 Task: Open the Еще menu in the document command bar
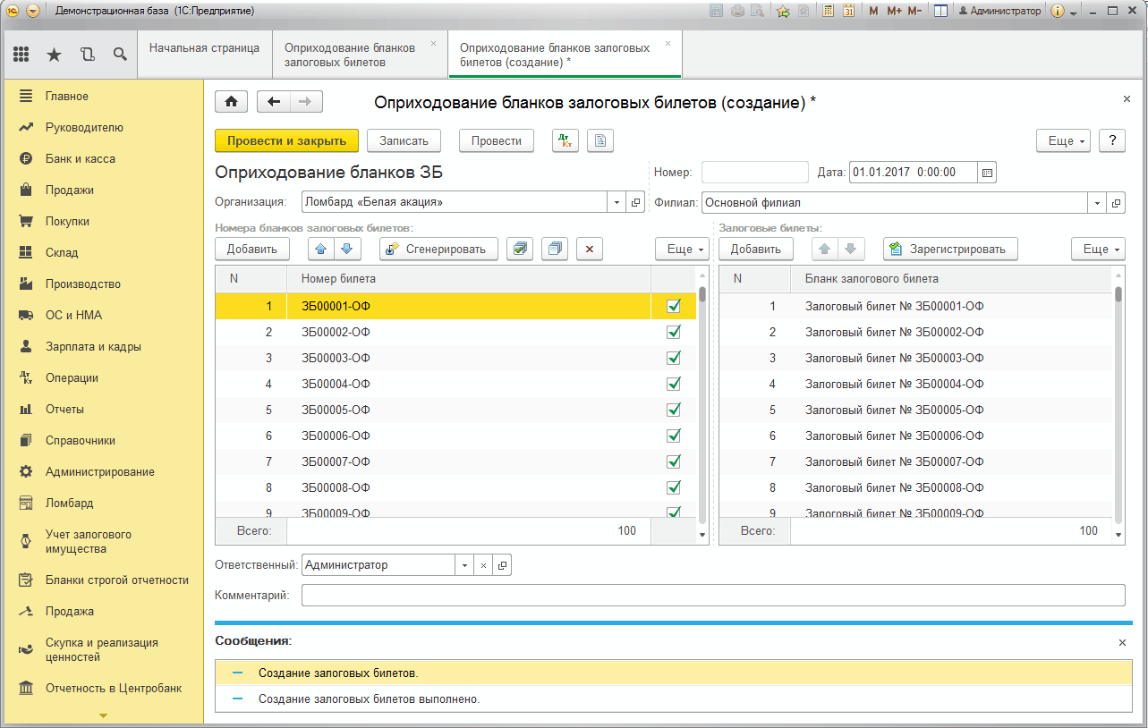pos(1064,140)
